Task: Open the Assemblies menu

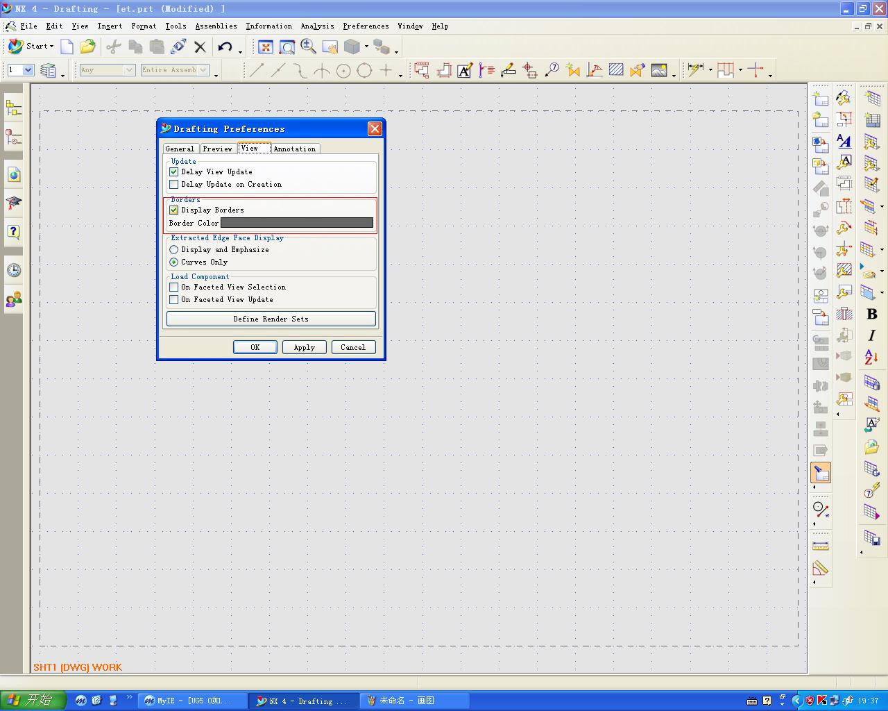Action: (216, 26)
